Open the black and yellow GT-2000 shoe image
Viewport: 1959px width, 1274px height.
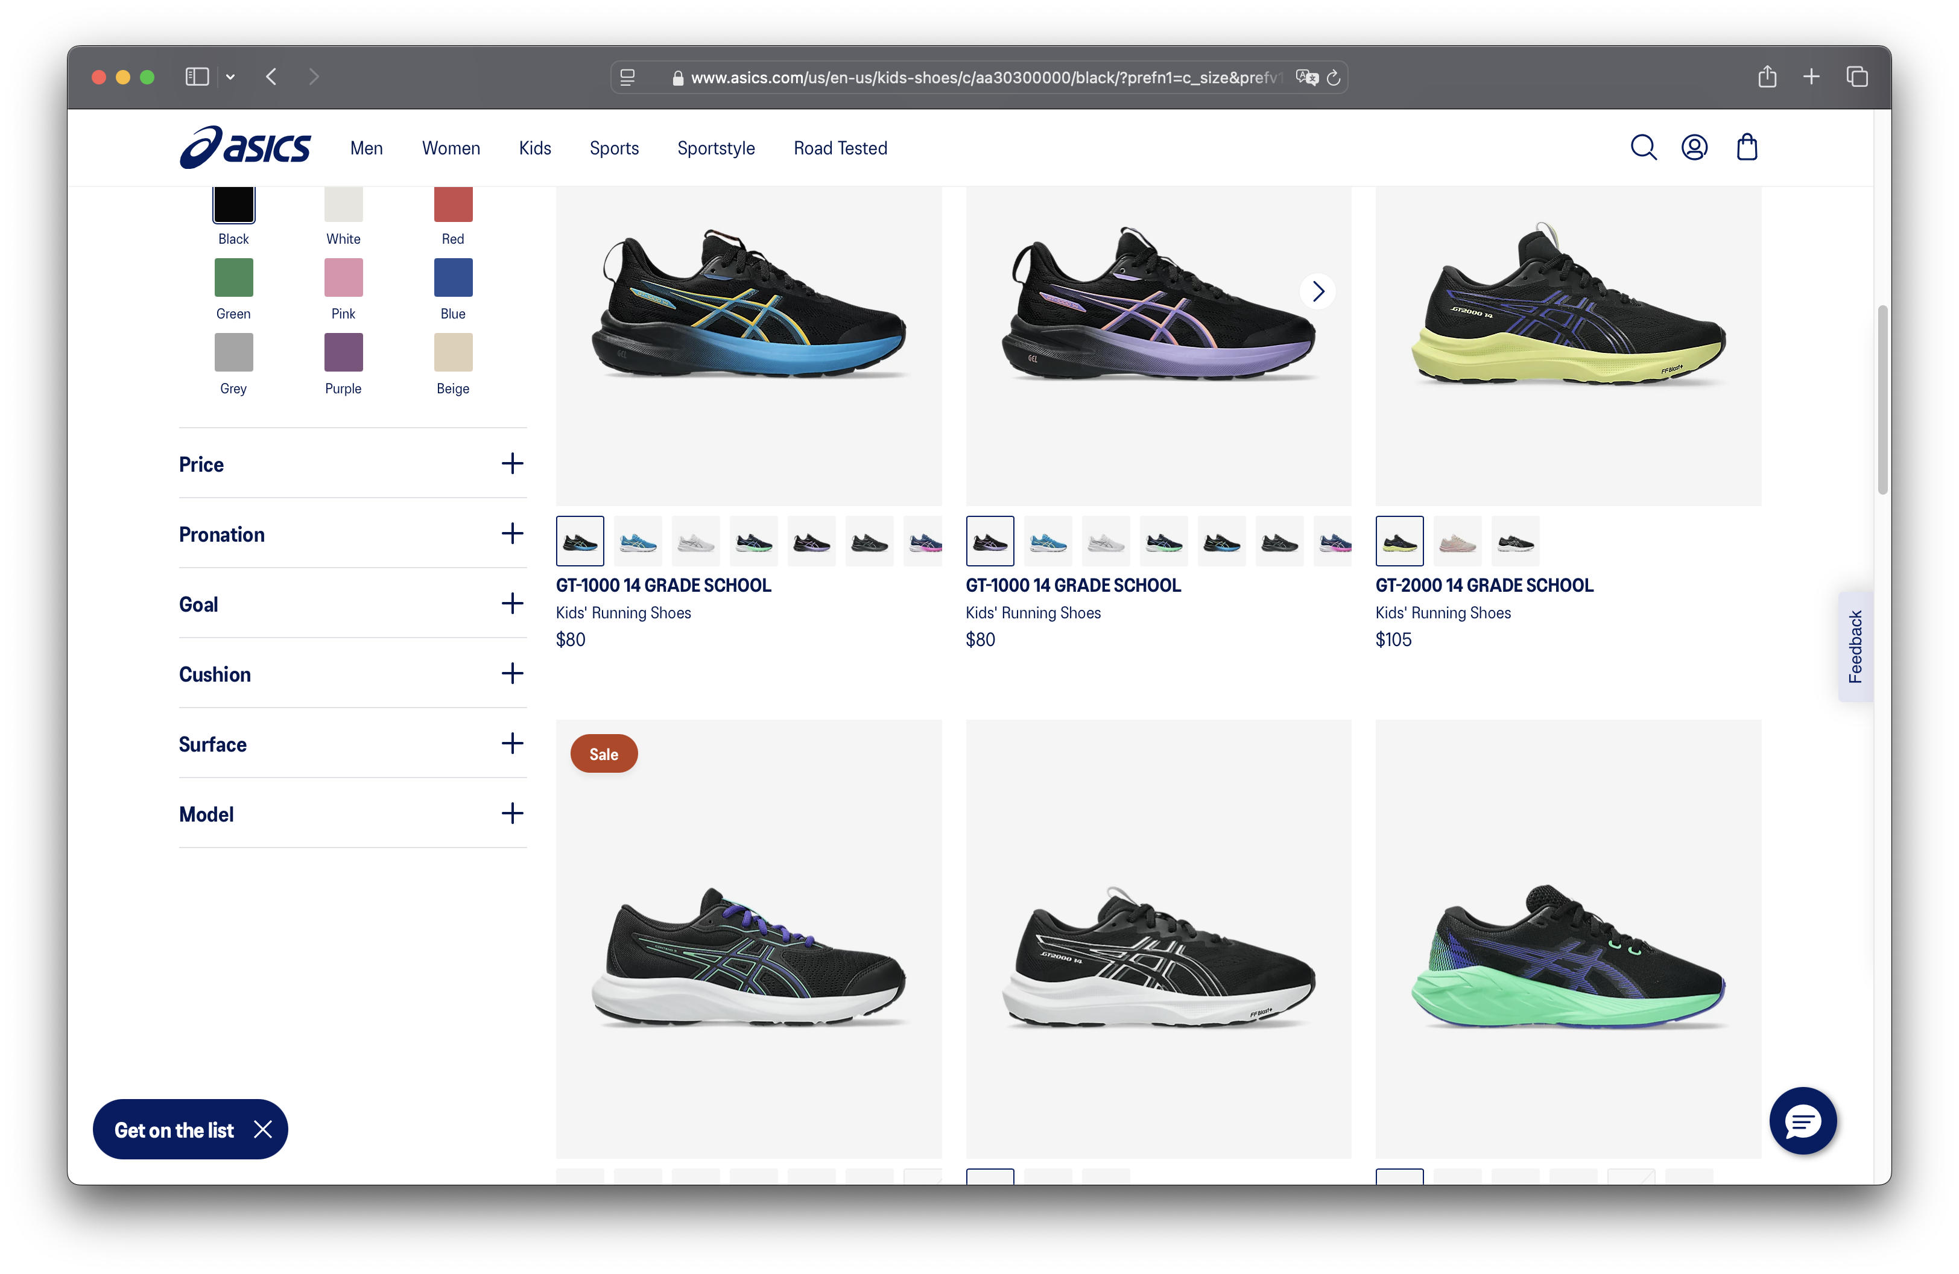pos(1568,346)
